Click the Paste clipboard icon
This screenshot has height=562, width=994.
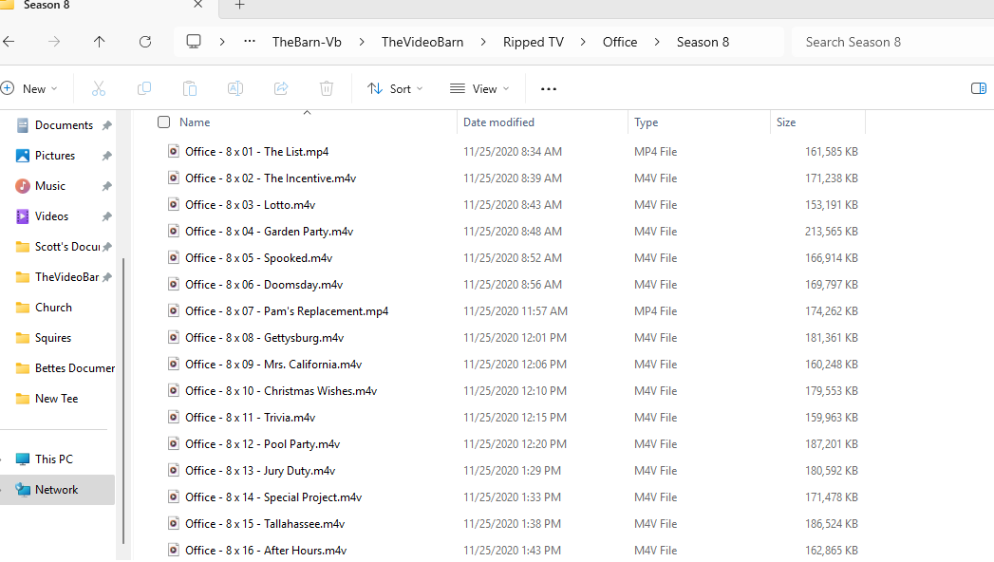point(190,88)
